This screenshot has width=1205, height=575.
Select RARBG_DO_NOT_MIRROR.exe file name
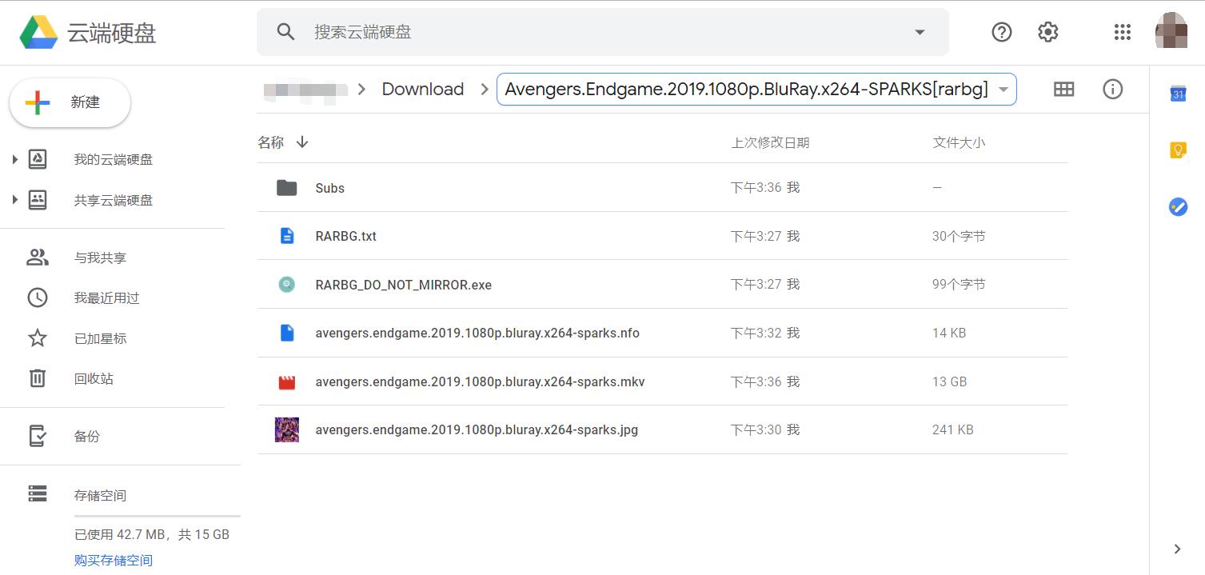pyautogui.click(x=404, y=285)
